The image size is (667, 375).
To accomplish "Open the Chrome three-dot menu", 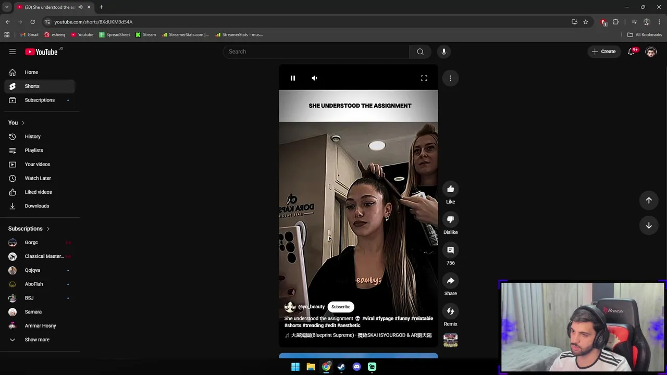I will coord(660,22).
